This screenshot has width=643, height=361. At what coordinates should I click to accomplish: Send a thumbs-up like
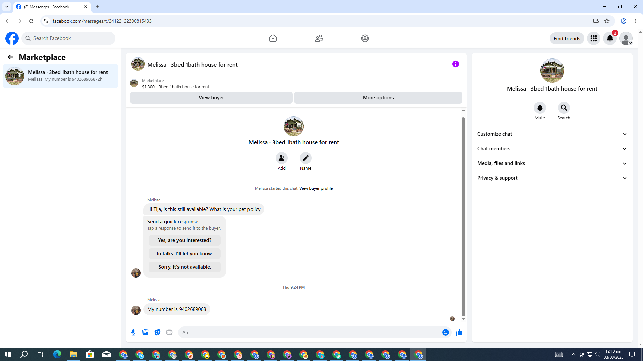459,332
